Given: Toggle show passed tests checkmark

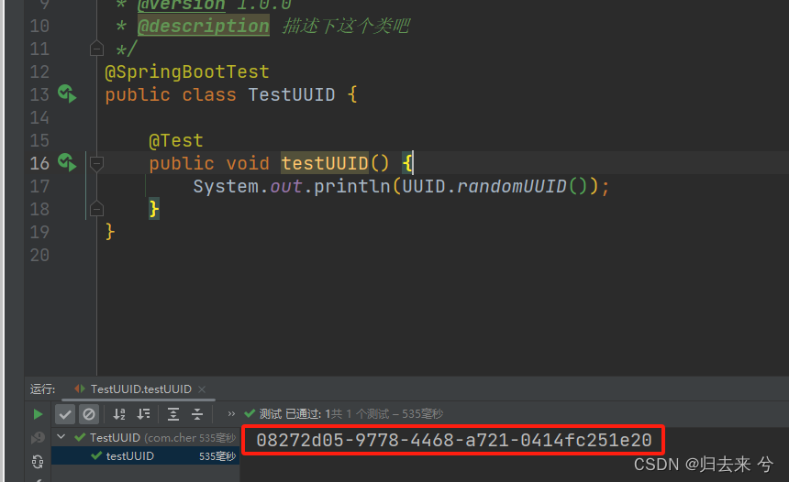Looking at the screenshot, I should coord(65,414).
